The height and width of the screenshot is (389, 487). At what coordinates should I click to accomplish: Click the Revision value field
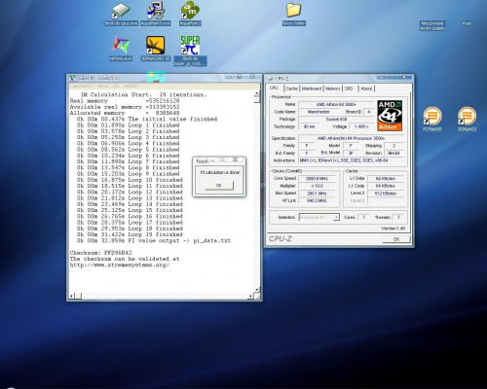[393, 153]
